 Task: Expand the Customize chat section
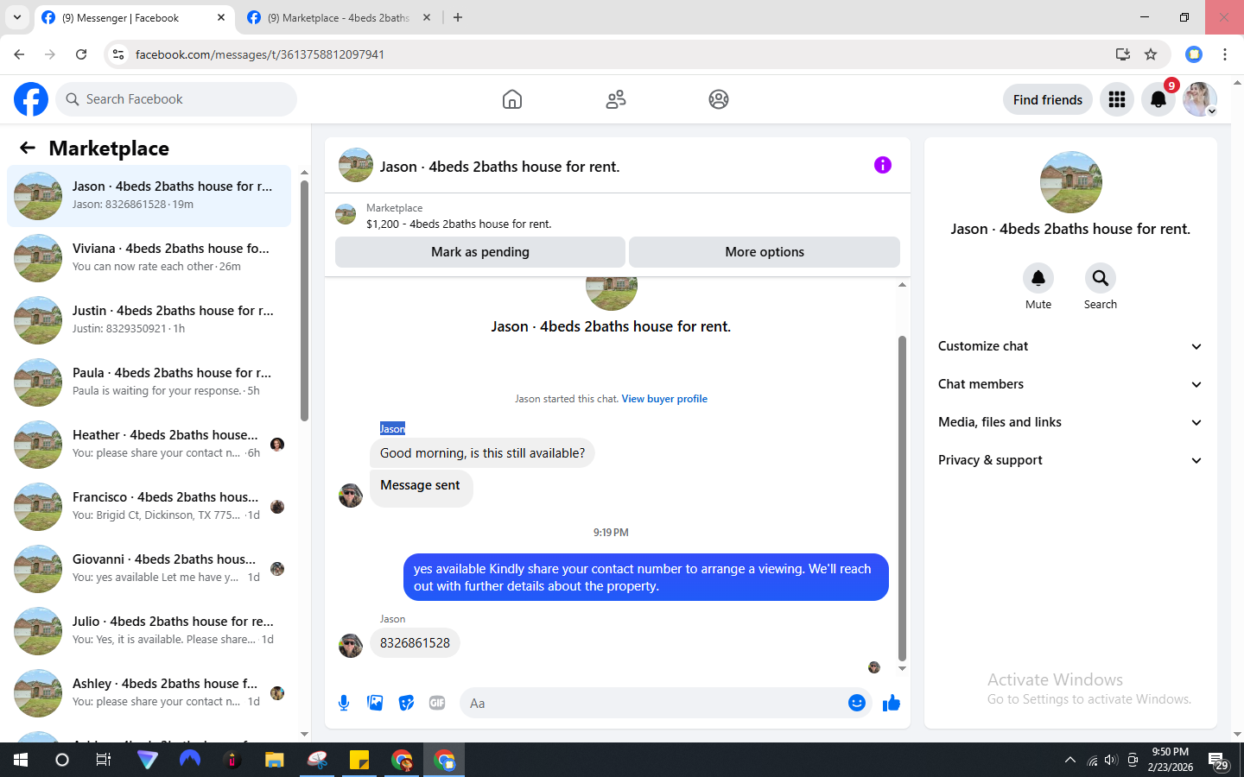1071,346
